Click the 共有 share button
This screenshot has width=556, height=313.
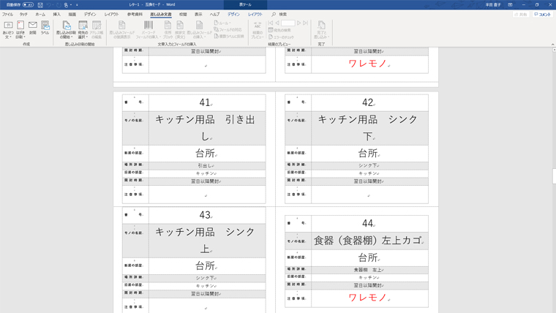tap(521, 14)
